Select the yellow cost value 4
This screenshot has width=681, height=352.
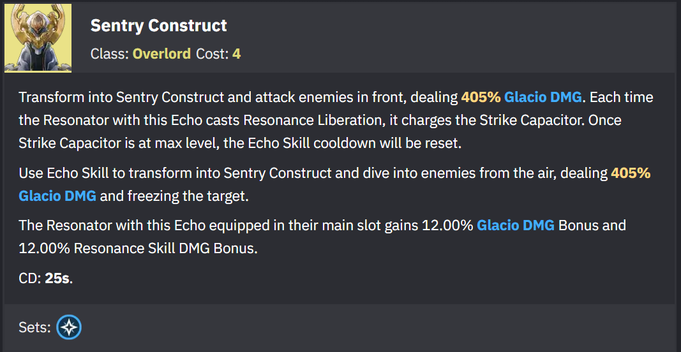(x=236, y=54)
